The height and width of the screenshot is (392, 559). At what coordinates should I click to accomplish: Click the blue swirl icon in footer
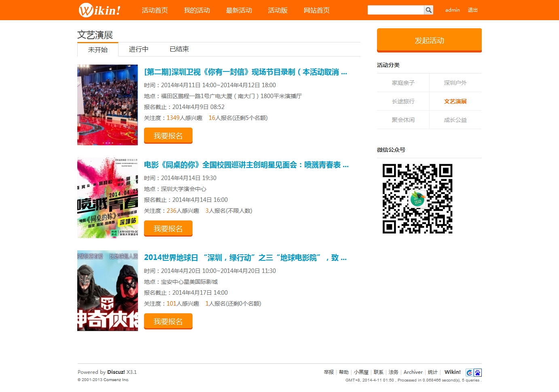(469, 373)
